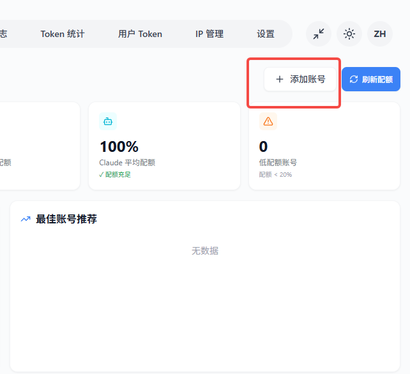Select the 低配额账号 card label
410x374 pixels.
[278, 163]
